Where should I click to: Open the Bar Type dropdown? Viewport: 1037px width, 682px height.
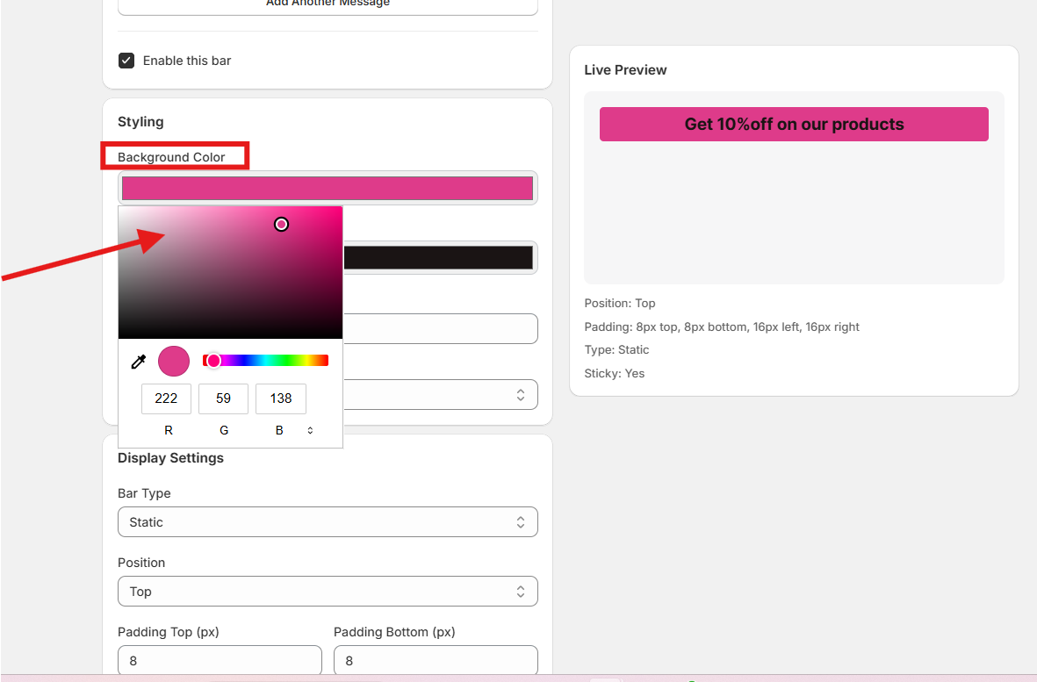(328, 522)
